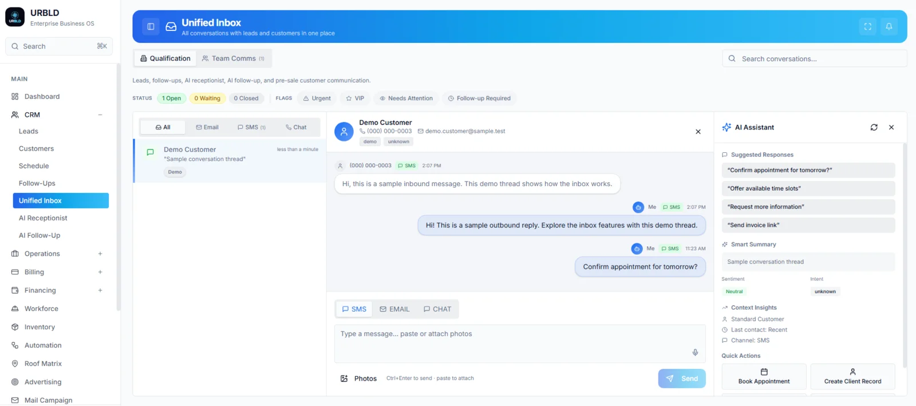Toggle the sidebar panel icon in header
Image resolution: width=916 pixels, height=406 pixels.
click(x=151, y=26)
